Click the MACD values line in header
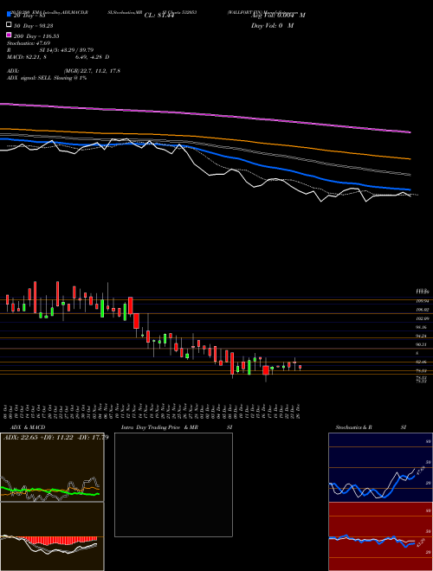Image resolution: width=433 pixels, height=571 pixels. [58, 57]
